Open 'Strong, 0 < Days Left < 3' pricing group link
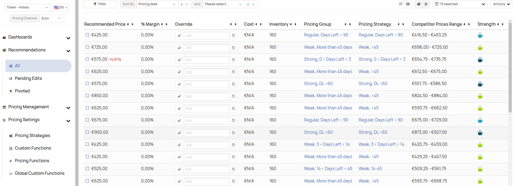 point(327,59)
